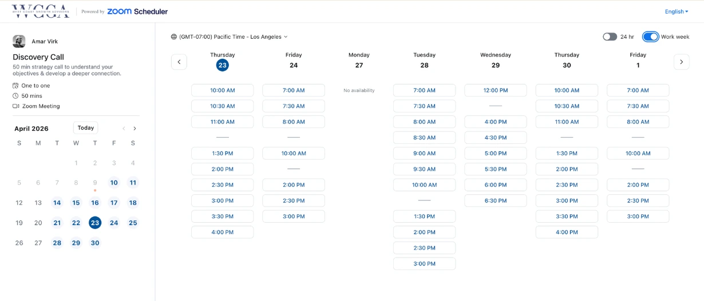Open the Pacific Time zone dropdown
The width and height of the screenshot is (704, 301).
pos(233,37)
